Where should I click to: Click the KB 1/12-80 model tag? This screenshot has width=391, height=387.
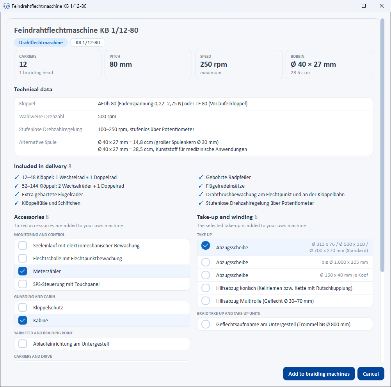click(x=88, y=43)
